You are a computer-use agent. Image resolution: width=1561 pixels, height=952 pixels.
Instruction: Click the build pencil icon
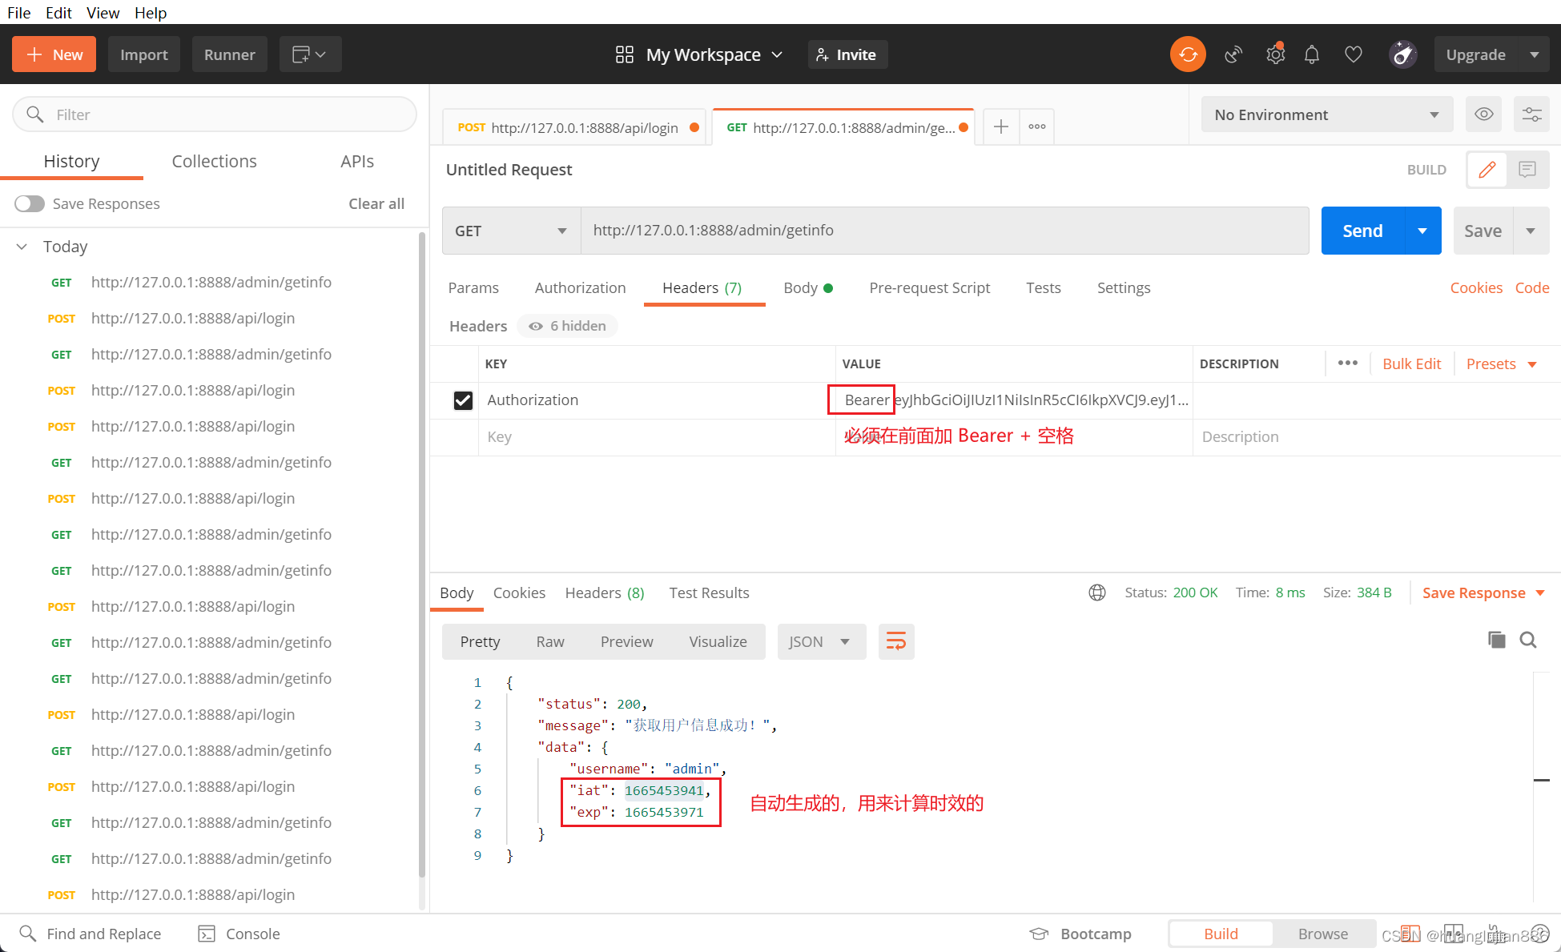point(1487,170)
